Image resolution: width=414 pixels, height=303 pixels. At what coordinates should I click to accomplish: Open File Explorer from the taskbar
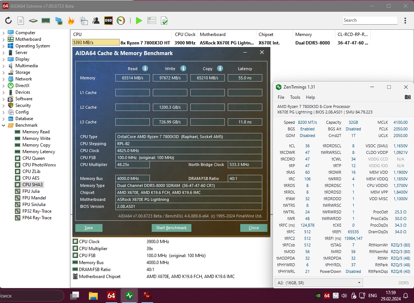(93, 296)
